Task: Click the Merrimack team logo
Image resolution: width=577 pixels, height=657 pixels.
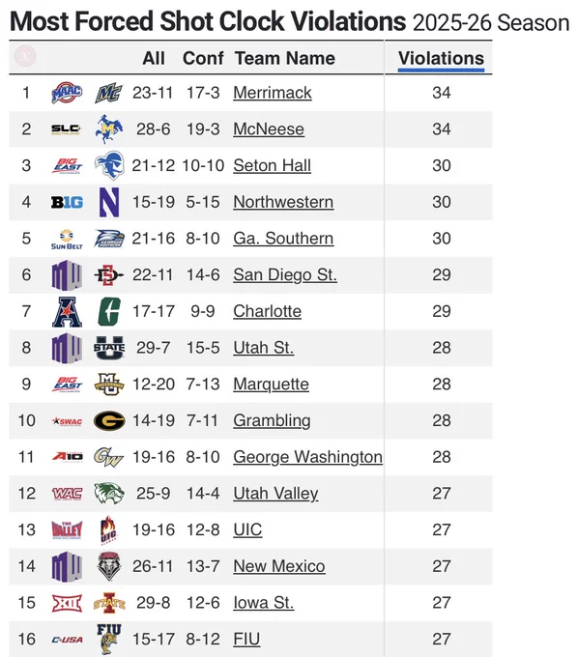Action: tap(108, 93)
